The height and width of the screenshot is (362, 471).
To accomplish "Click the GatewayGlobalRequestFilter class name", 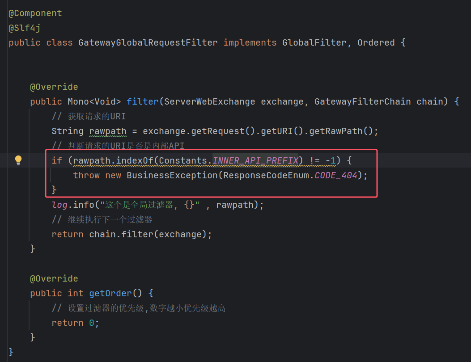I will [148, 42].
